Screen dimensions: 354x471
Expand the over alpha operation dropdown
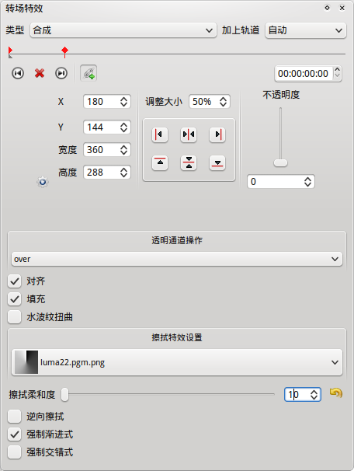[x=177, y=259]
